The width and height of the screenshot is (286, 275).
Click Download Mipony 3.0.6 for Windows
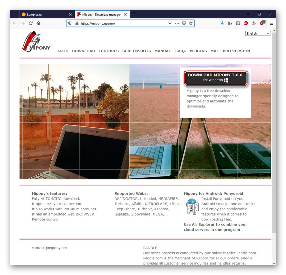(x=216, y=78)
